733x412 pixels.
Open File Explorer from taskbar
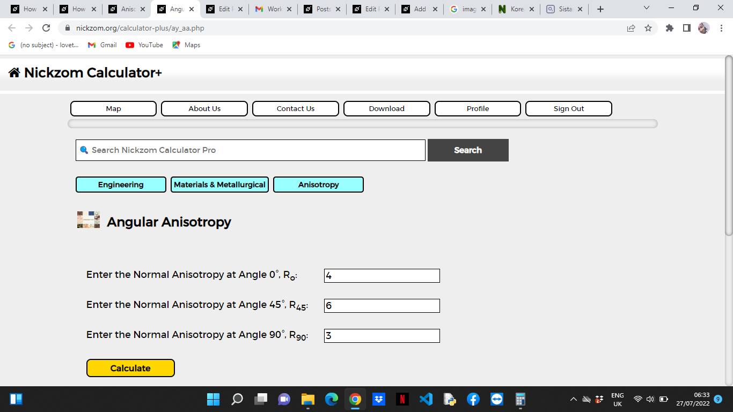307,399
